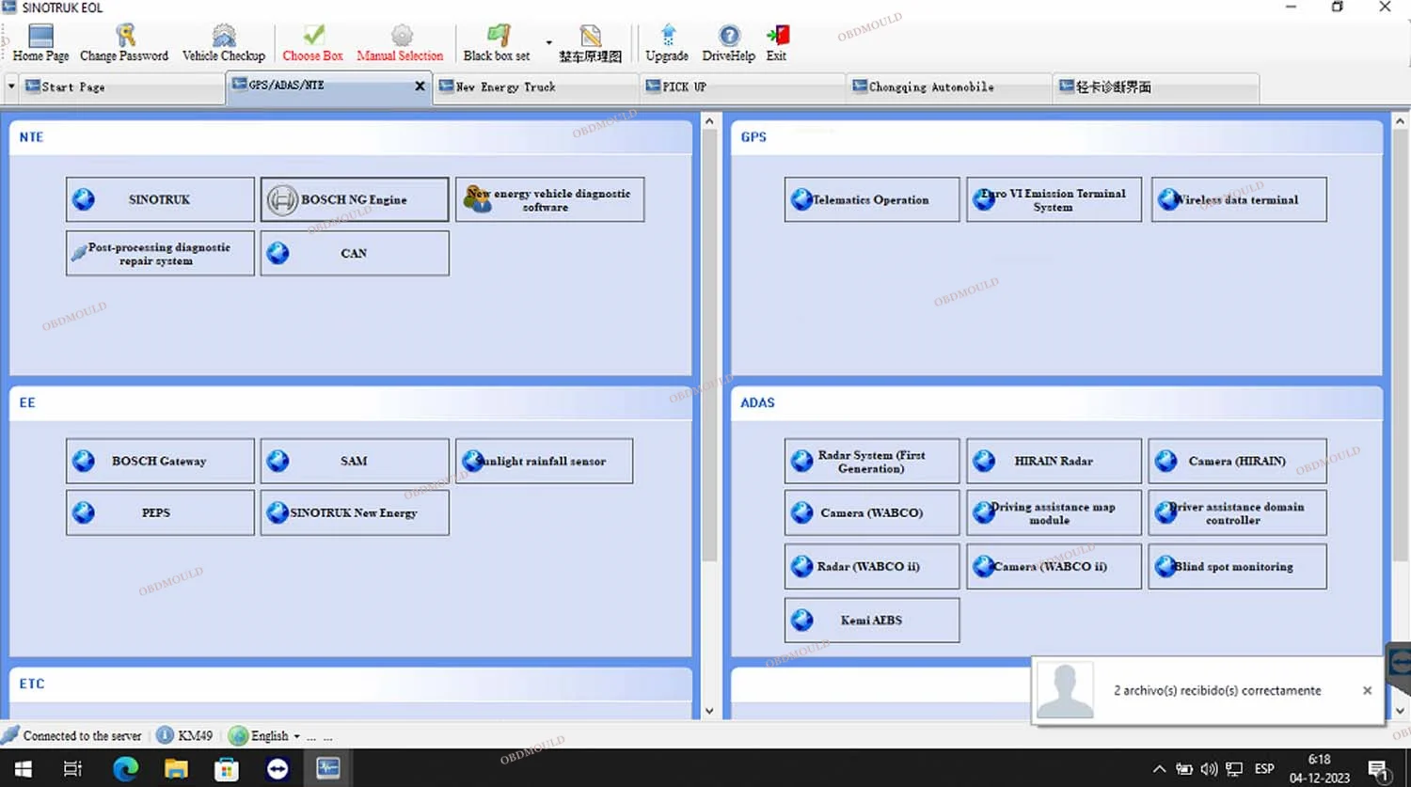This screenshot has width=1411, height=787.
Task: Open SINOTRUK New Energy module
Action: click(355, 512)
